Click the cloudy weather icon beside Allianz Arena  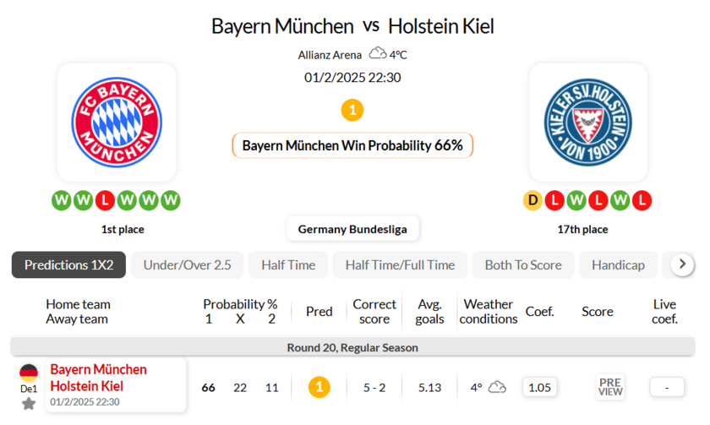[x=377, y=54]
